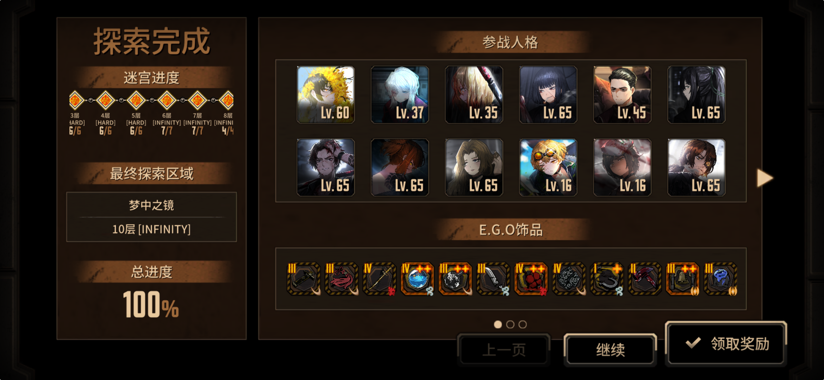
Task: Select the golden bell E.G.O gift icon
Action: click(683, 279)
